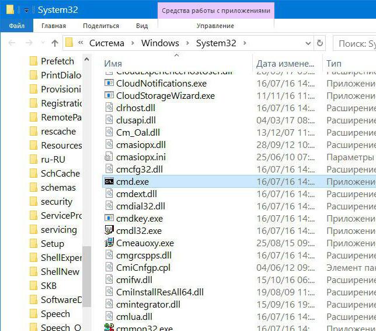Expand the chevron after Windows breadcrumb

click(x=187, y=43)
